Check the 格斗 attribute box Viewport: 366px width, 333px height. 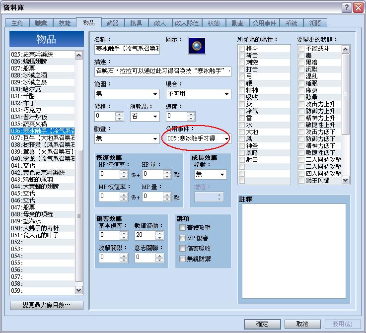[x=242, y=49]
